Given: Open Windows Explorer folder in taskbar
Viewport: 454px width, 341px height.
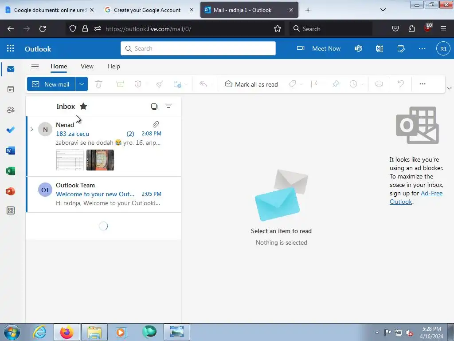Looking at the screenshot, I should 94,332.
